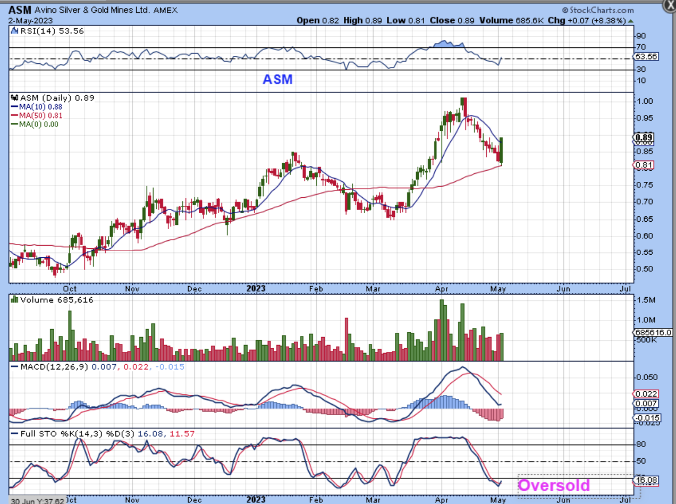
Task: Click the ASM (Daily) 0.89 legend entry
Action: [53, 98]
